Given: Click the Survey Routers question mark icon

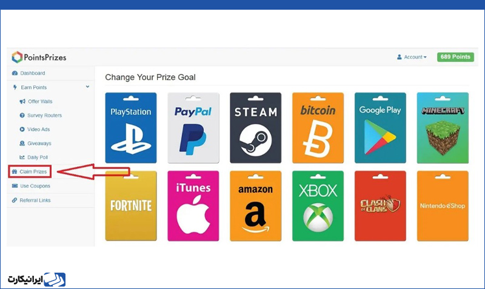Looking at the screenshot, I should click(x=22, y=115).
